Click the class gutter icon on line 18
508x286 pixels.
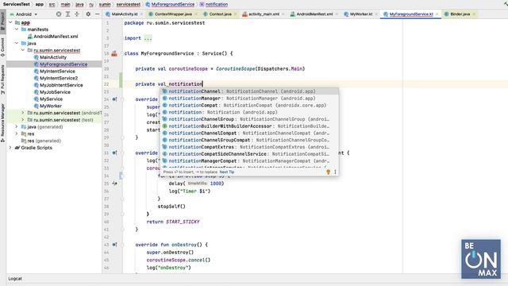pos(114,53)
